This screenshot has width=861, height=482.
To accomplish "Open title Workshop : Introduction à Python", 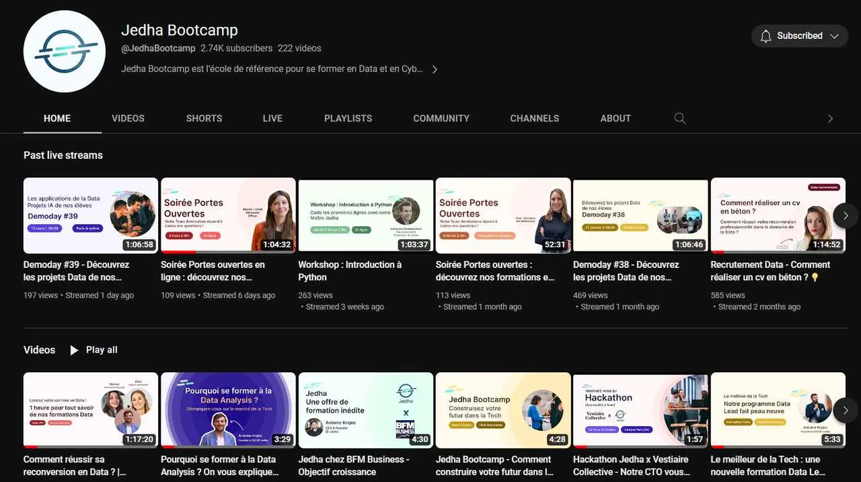I will click(350, 271).
